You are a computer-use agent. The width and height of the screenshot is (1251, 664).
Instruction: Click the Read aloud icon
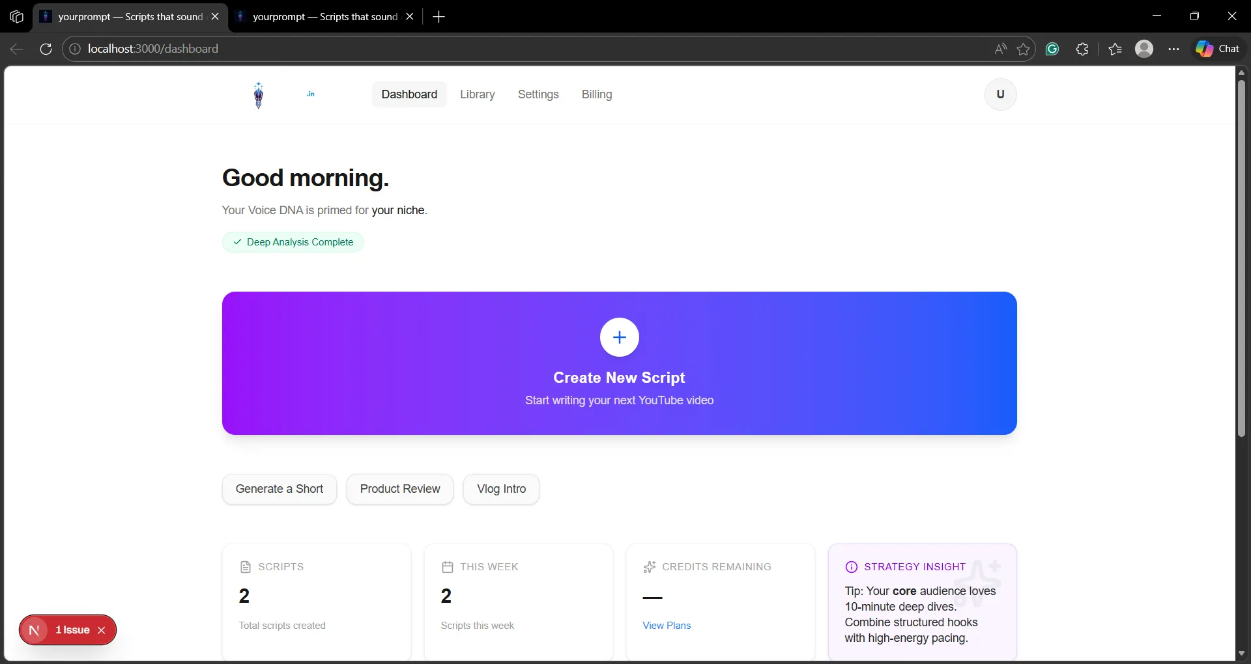[1000, 49]
